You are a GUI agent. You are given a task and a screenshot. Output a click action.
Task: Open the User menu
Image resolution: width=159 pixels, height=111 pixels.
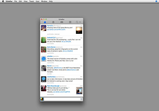tap(37, 1)
